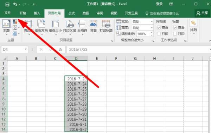Viewport: 211px width, 133px height.
Task: Click the 缩放比例 100% field
Action: (143, 34)
